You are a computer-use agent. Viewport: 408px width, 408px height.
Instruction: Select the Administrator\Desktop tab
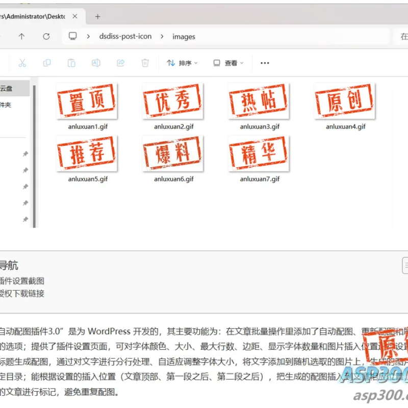click(33, 16)
